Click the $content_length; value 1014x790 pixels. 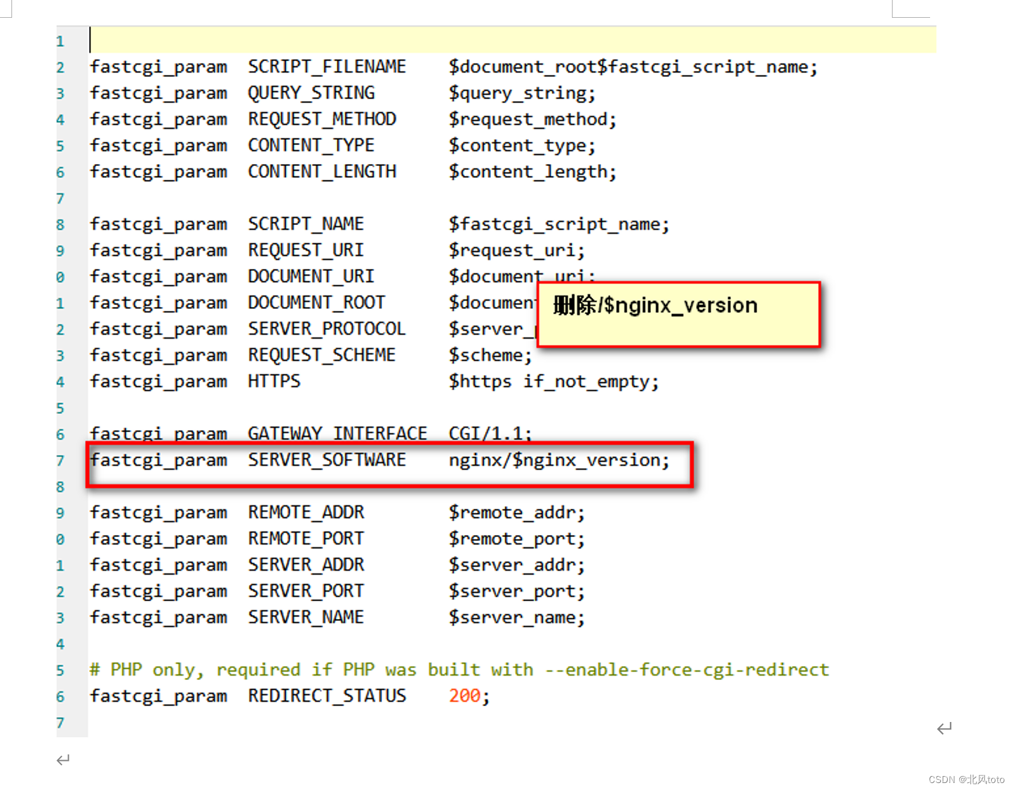pyautogui.click(x=533, y=172)
